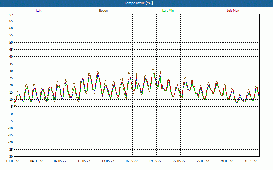Click the 0 y-axis value
Viewport: 273px width, 170px height.
(12, 114)
